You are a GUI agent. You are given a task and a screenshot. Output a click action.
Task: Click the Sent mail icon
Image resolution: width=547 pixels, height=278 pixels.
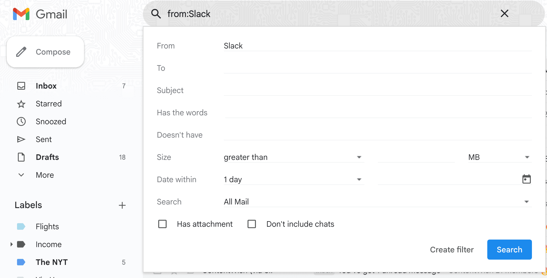pyautogui.click(x=21, y=139)
